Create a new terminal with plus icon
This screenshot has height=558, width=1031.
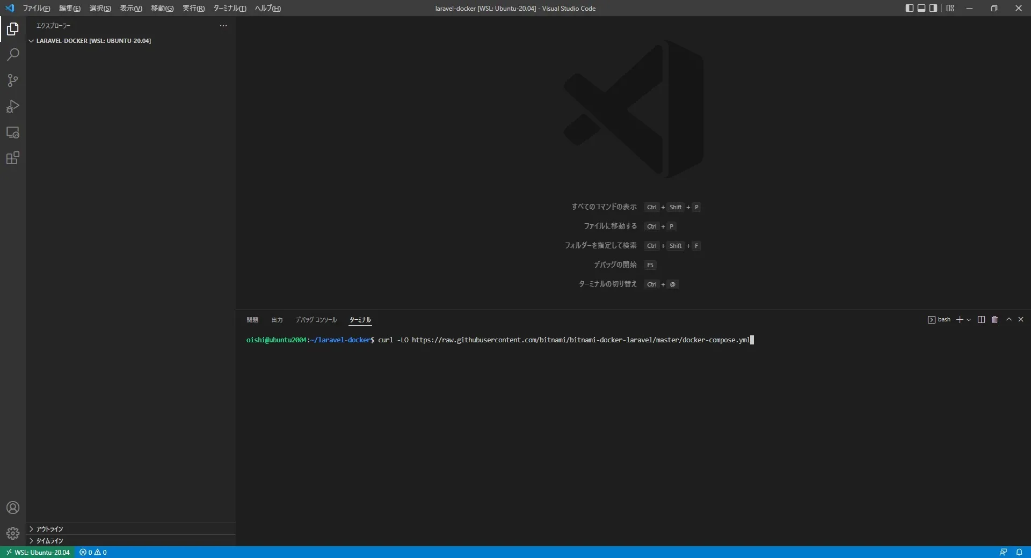[960, 319]
